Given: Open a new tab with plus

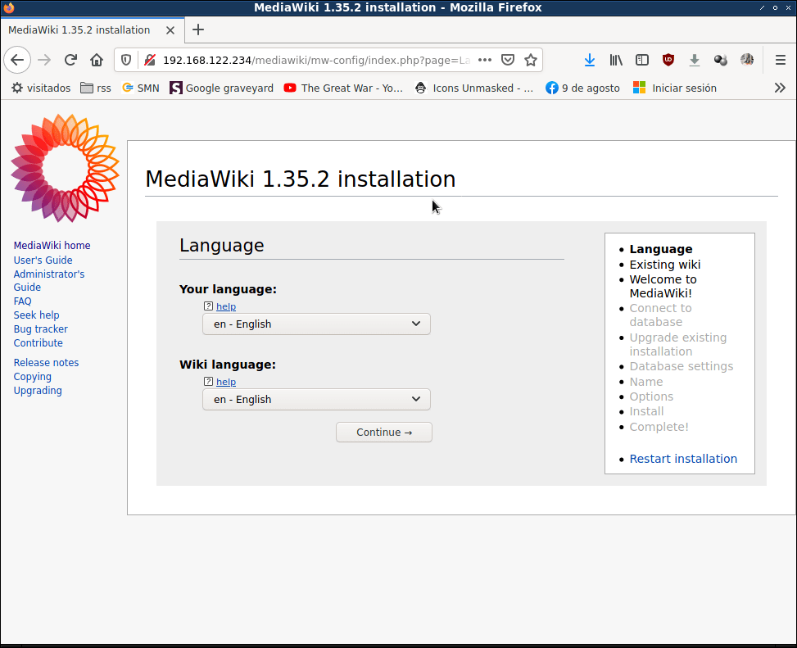Looking at the screenshot, I should [x=198, y=30].
